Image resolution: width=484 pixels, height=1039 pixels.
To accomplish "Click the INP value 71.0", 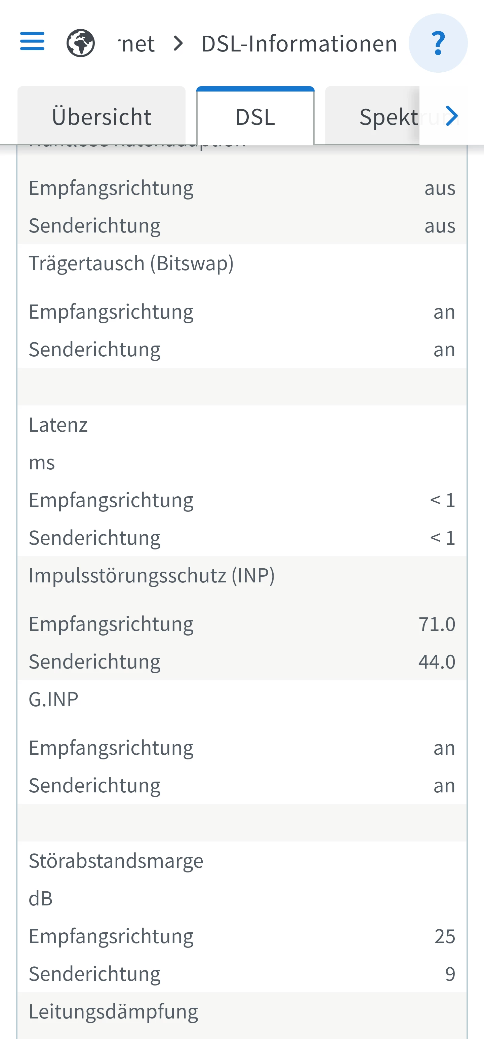I will click(x=437, y=624).
